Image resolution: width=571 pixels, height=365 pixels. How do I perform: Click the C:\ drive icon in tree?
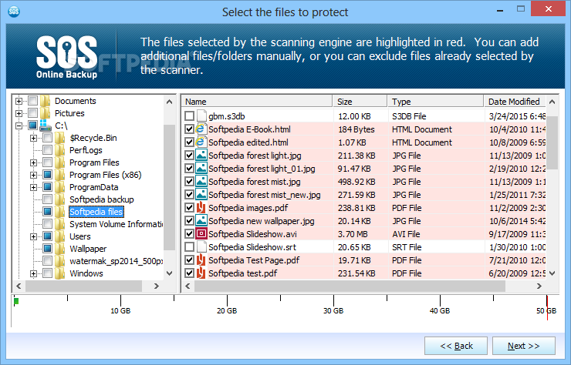point(46,126)
